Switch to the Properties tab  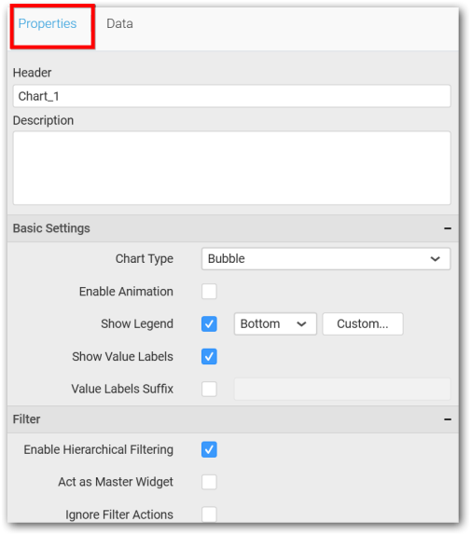[x=48, y=23]
